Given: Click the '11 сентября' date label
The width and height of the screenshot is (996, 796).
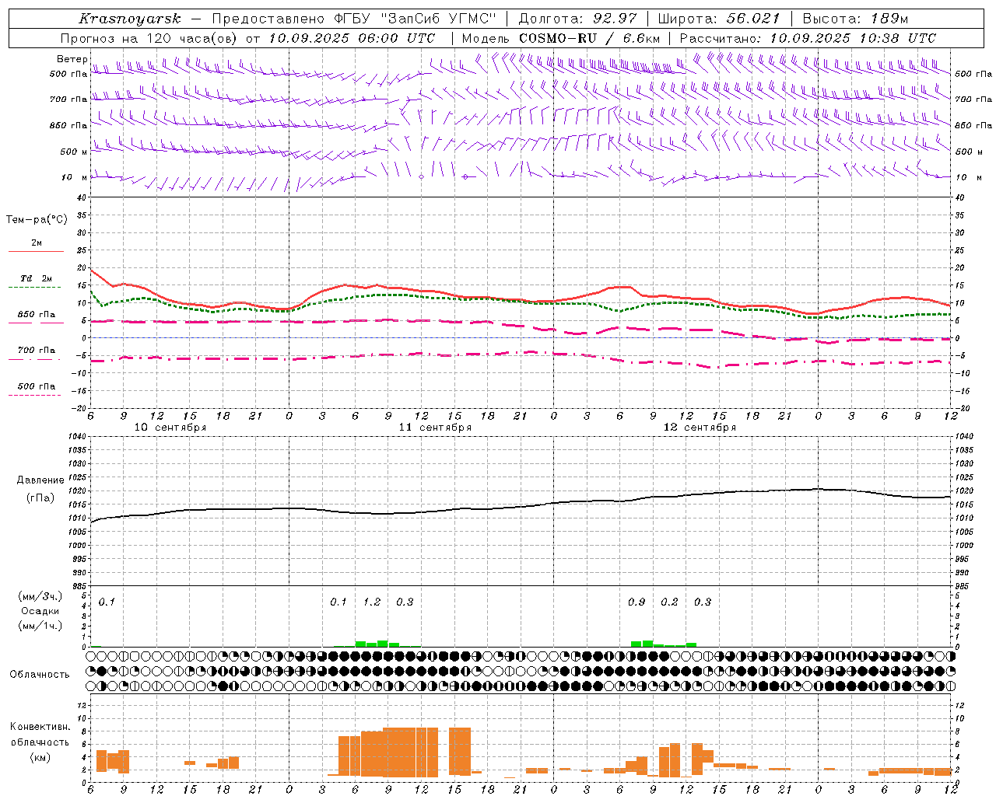Looking at the screenshot, I should pyautogui.click(x=435, y=428).
